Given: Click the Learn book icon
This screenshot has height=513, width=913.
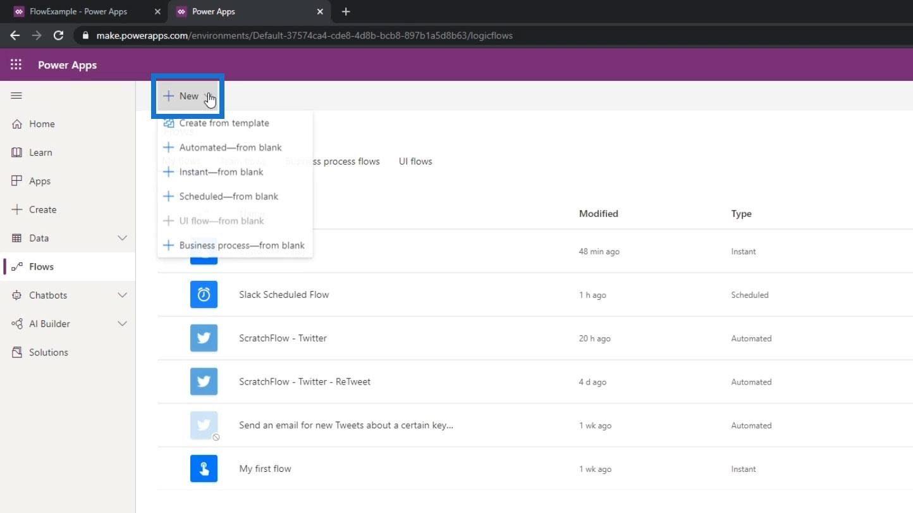Looking at the screenshot, I should tap(17, 152).
